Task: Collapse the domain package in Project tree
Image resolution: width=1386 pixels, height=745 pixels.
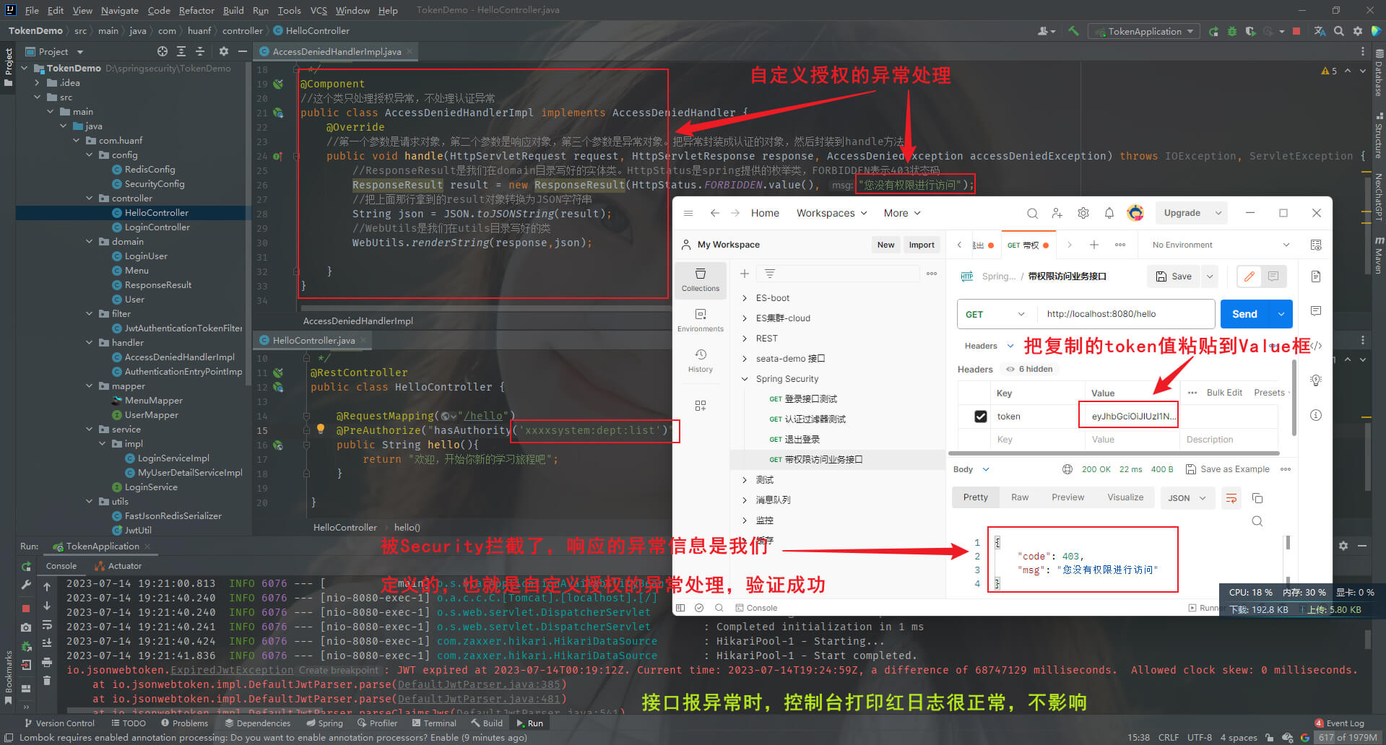Action: pos(90,242)
